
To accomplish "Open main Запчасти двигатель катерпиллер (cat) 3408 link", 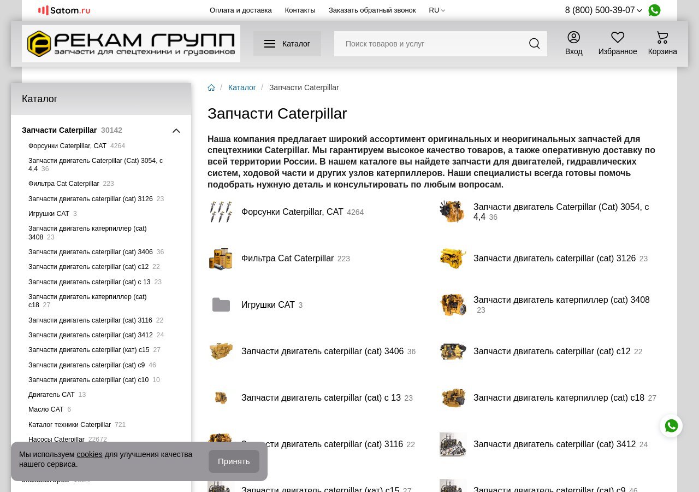I will pos(561,300).
